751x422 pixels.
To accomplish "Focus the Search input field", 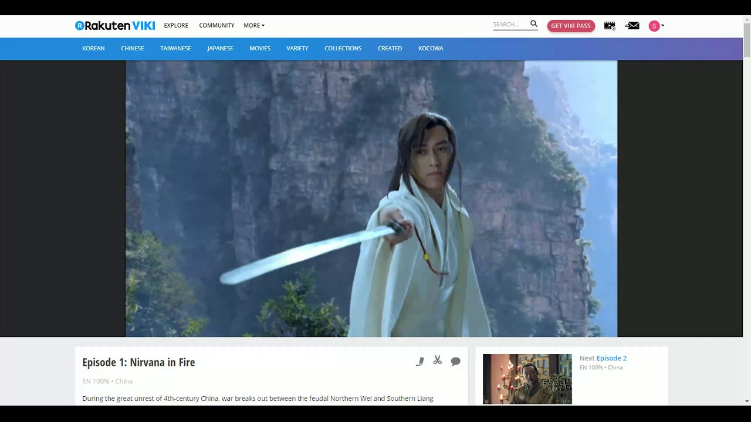I will pyautogui.click(x=511, y=25).
